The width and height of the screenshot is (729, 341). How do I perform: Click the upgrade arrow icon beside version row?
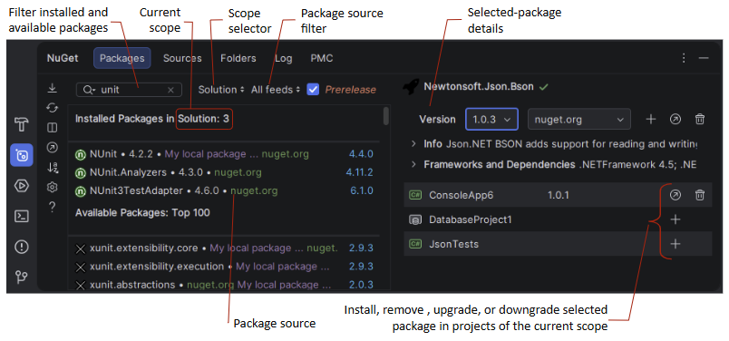[x=676, y=119]
